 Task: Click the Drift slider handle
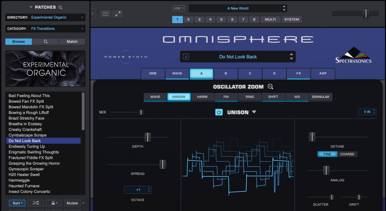click(359, 197)
